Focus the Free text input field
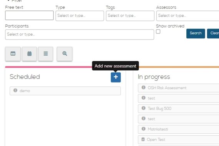 click(x=29, y=15)
